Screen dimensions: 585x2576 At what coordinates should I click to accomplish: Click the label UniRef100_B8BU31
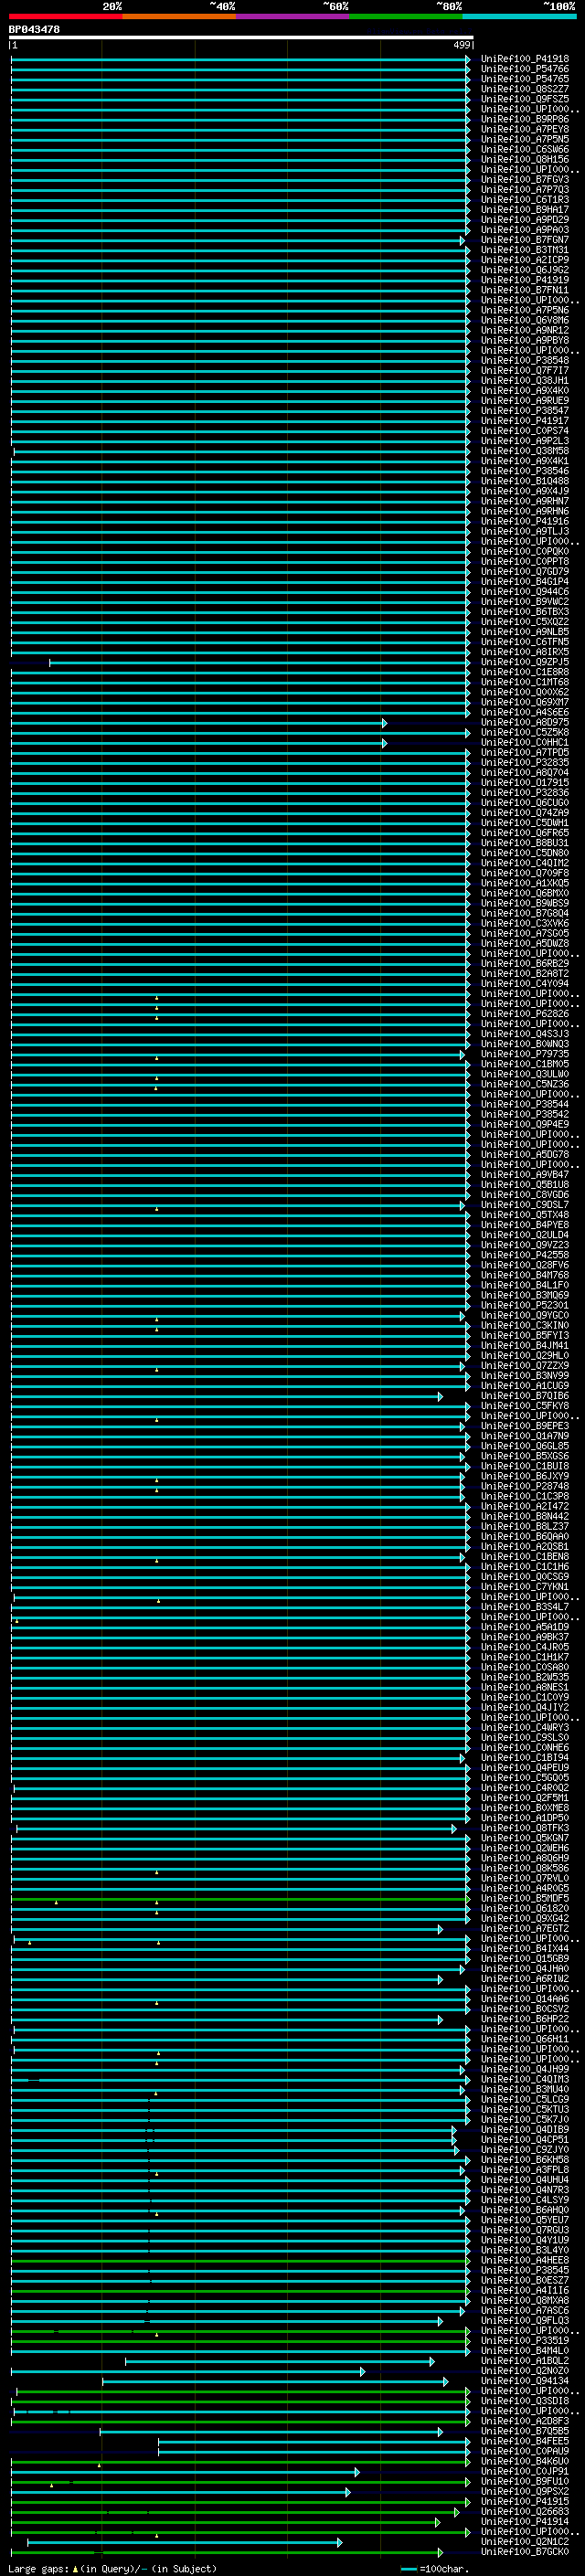[x=525, y=843]
